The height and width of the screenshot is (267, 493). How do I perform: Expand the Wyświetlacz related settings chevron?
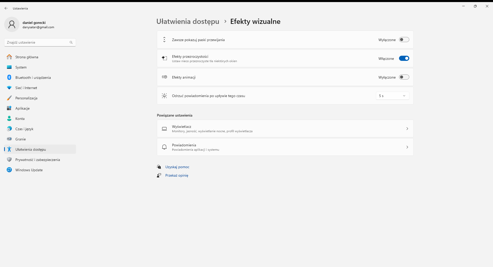[x=407, y=129]
